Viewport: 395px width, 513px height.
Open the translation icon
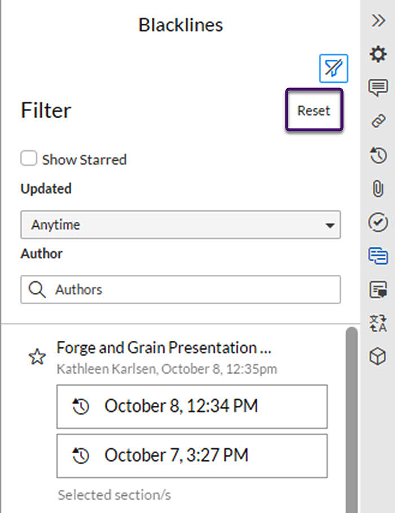[378, 323]
